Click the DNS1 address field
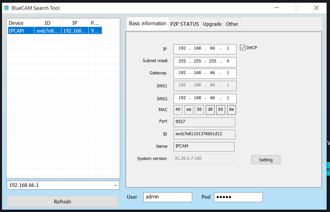This screenshot has width=330, height=212. [x=205, y=86]
